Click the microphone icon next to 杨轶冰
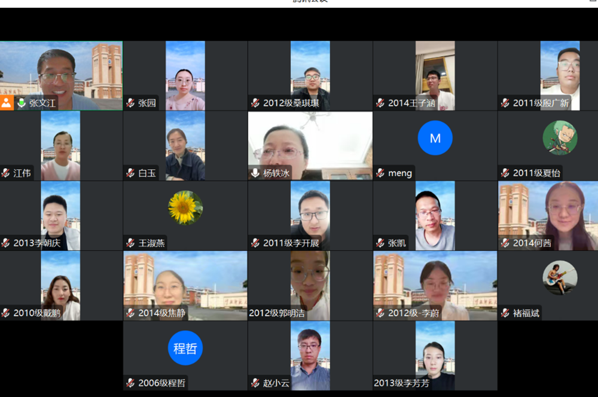The width and height of the screenshot is (598, 397). (255, 173)
